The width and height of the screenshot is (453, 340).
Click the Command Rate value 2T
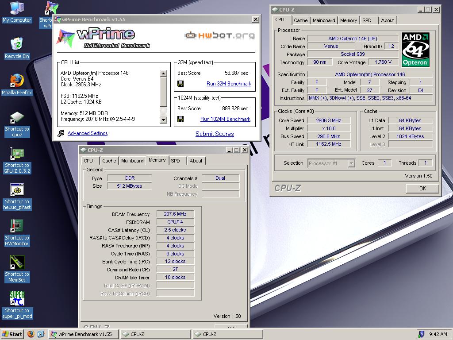pos(175,270)
